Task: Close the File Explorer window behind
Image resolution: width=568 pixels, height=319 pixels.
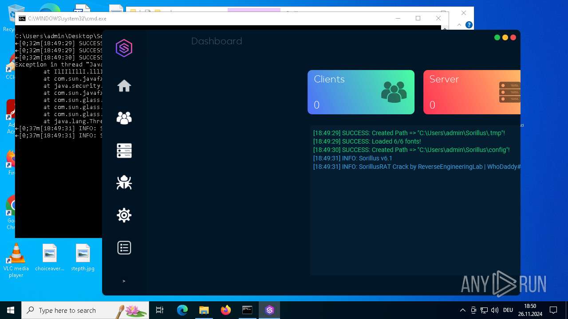Action: (x=464, y=13)
